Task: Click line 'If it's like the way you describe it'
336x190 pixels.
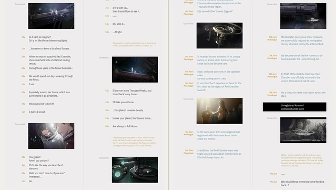Action: point(46,167)
